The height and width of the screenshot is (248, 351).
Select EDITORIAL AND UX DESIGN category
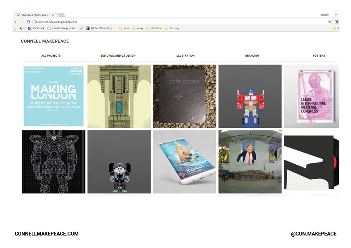118,55
